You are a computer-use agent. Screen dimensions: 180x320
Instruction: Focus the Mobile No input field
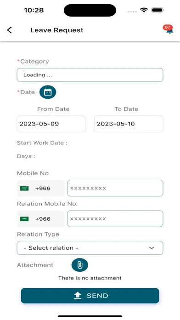point(115,188)
